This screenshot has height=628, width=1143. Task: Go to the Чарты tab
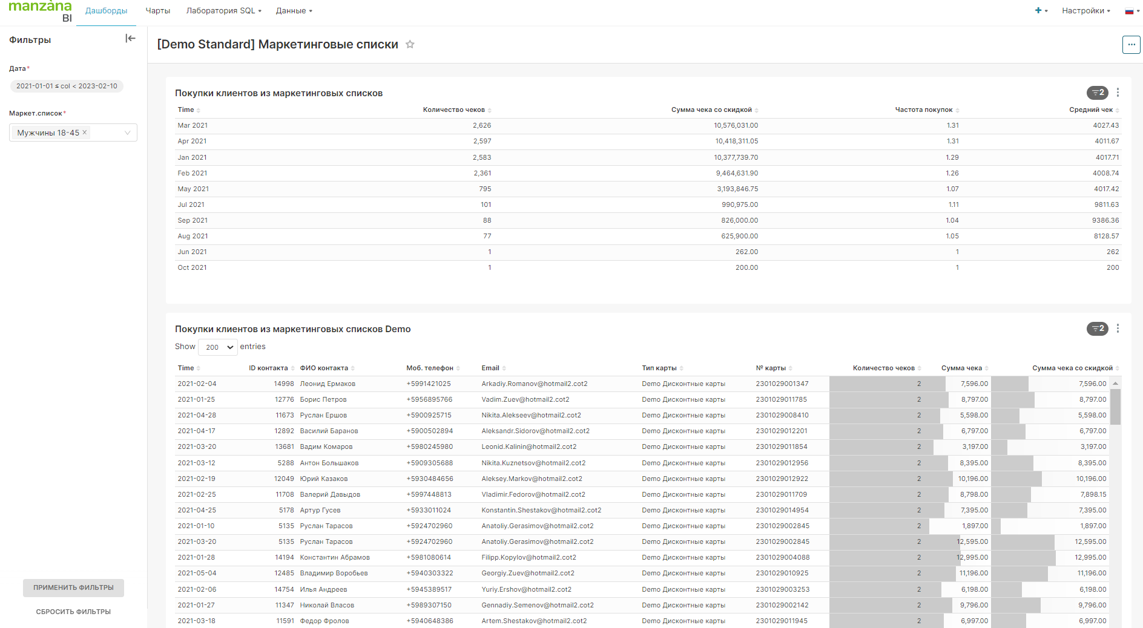pos(157,11)
